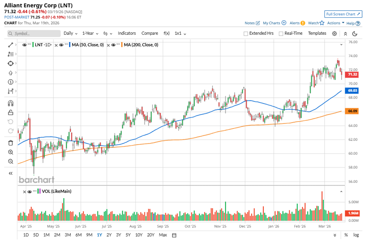Toggle visibility of MA 50 indicator

click(61, 45)
